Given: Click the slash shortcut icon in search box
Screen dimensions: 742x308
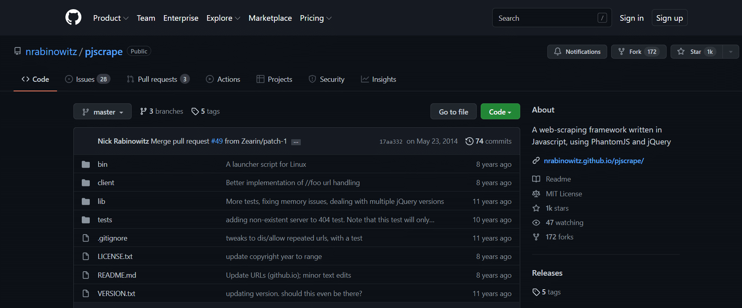Looking at the screenshot, I should [x=602, y=18].
